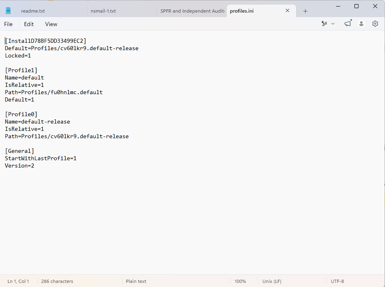Click the [Profile1] section header

(21, 70)
